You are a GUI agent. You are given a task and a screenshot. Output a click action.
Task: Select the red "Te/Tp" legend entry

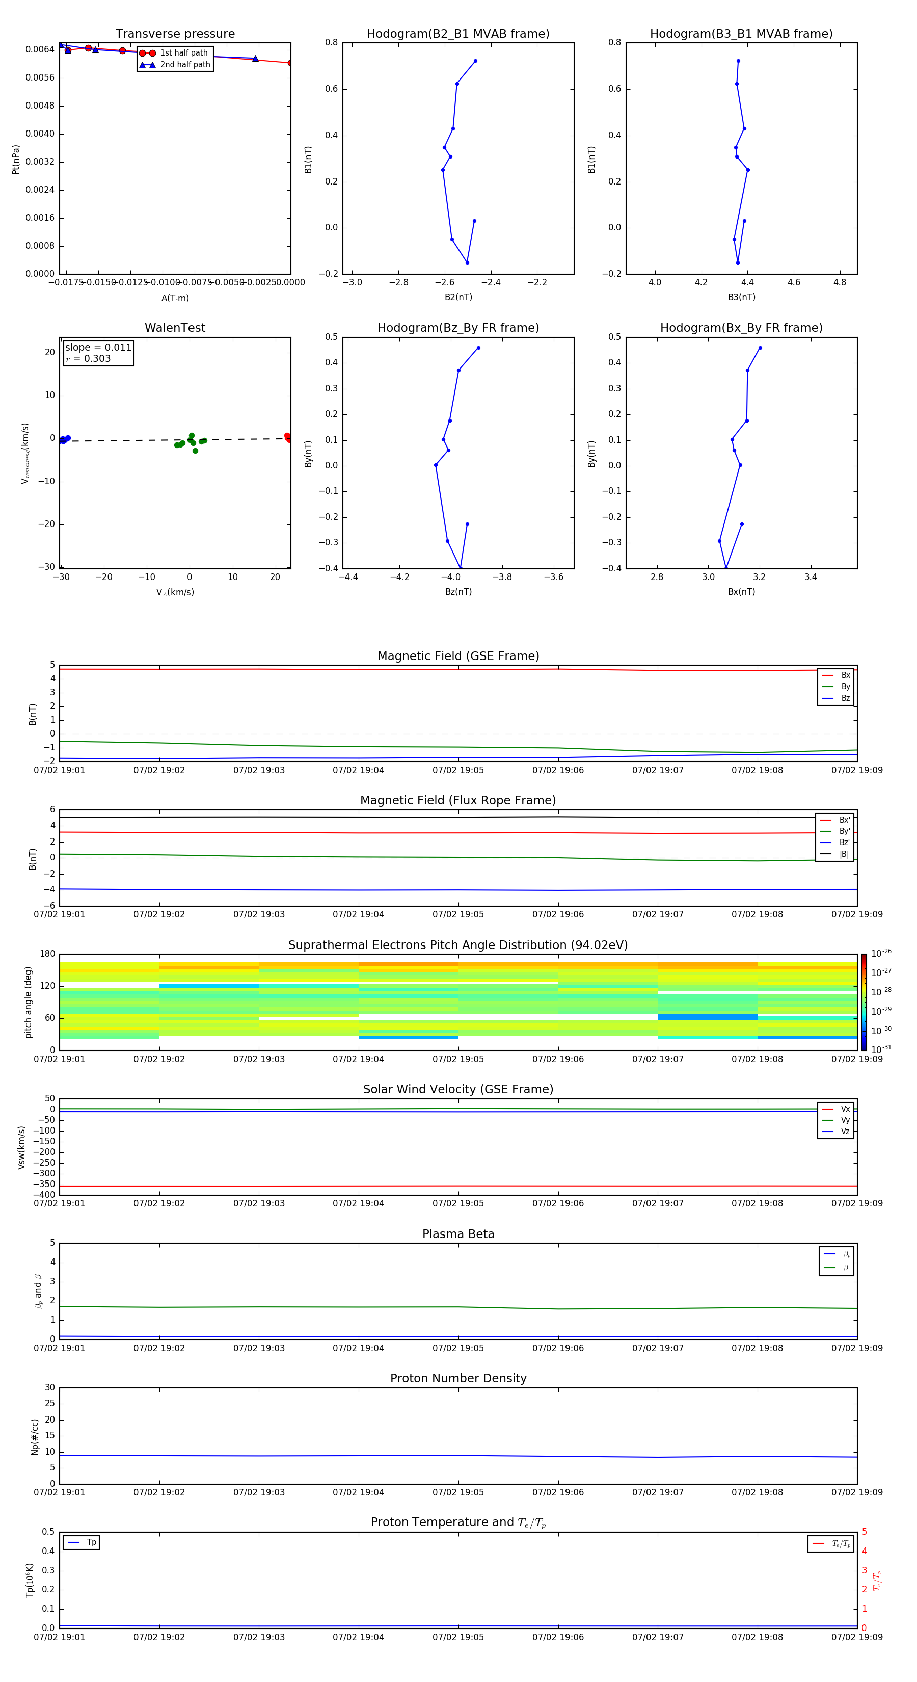click(x=831, y=1543)
